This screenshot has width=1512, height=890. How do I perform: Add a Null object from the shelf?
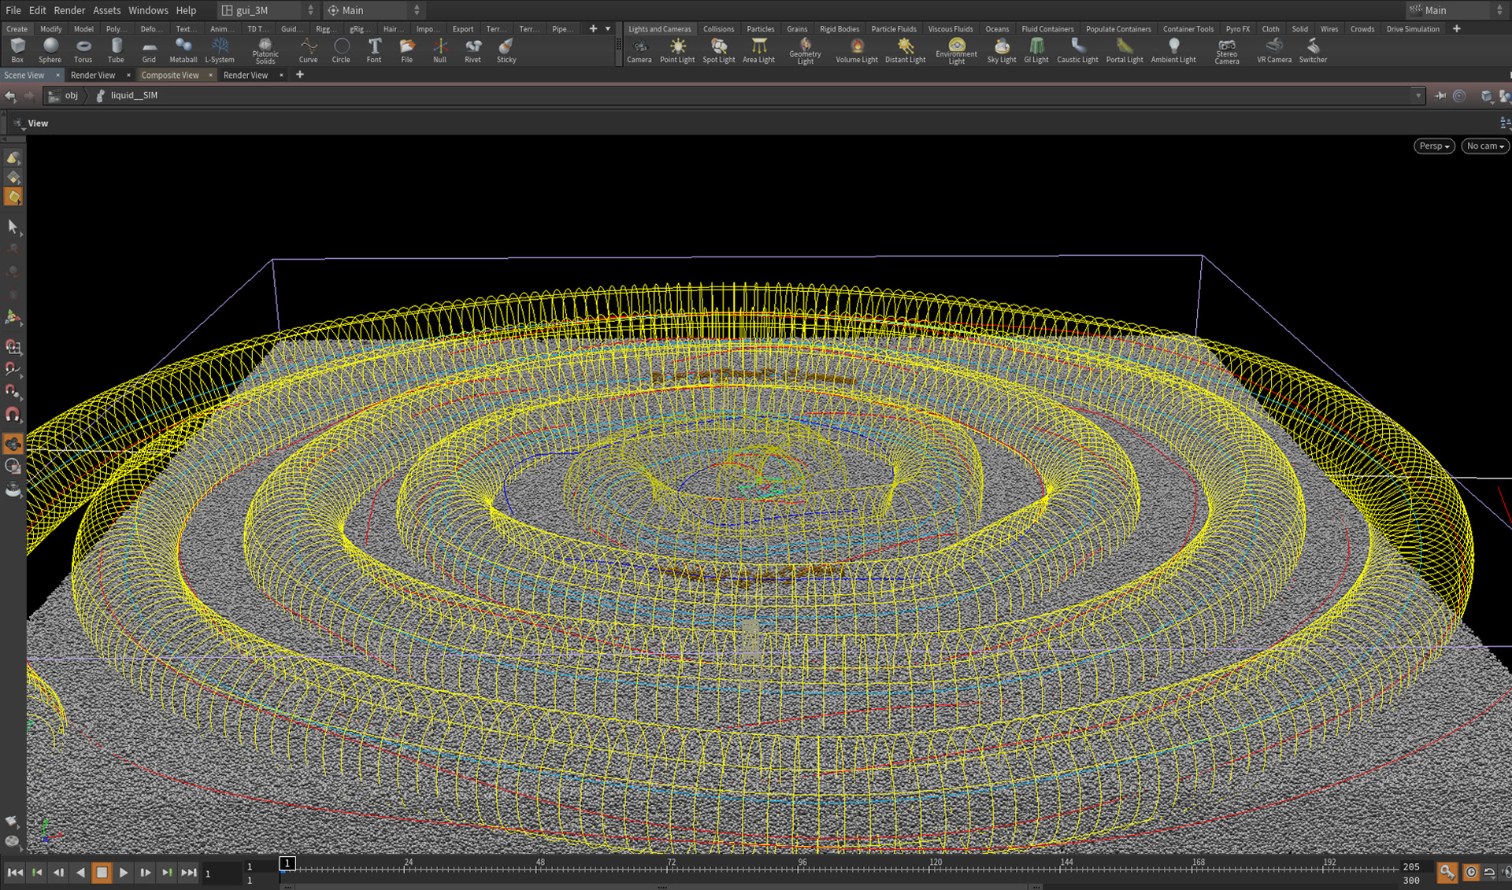point(439,50)
